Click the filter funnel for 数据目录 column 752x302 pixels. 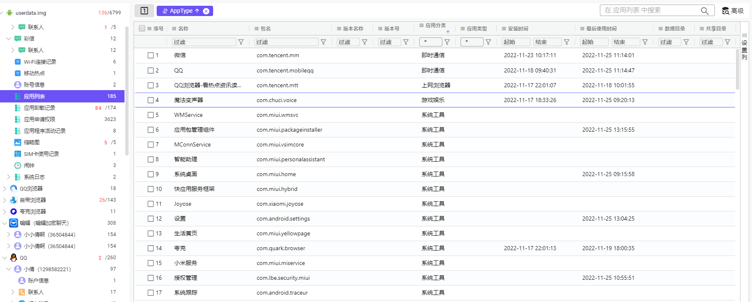686,42
